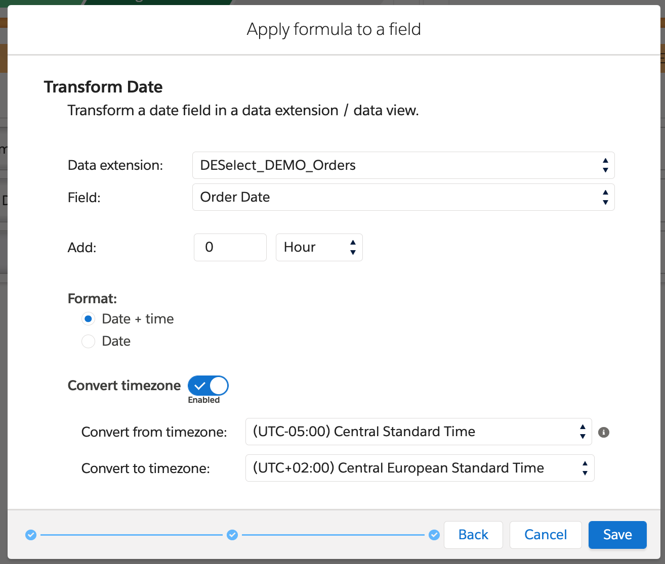Click the Back button
The height and width of the screenshot is (564, 665).
click(x=473, y=535)
